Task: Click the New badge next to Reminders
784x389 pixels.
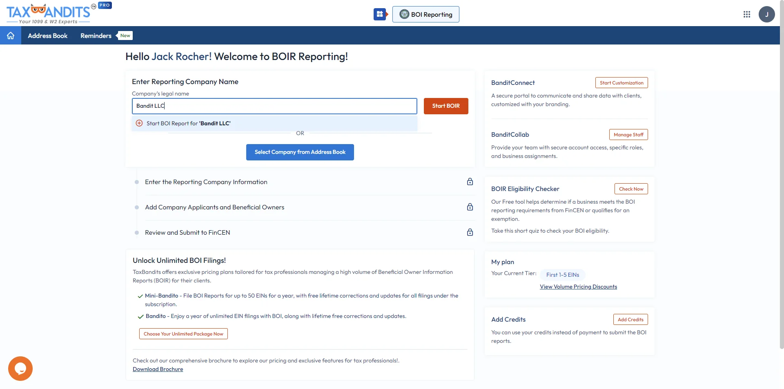Action: click(x=125, y=36)
